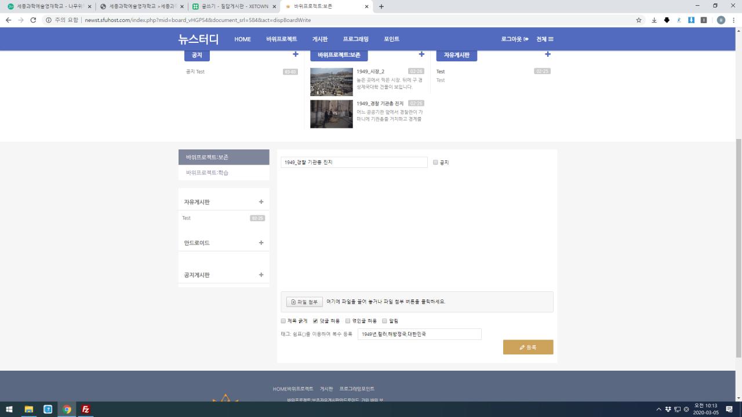Click the plus icon beside 공지 widget
742x417 pixels.
pos(296,54)
